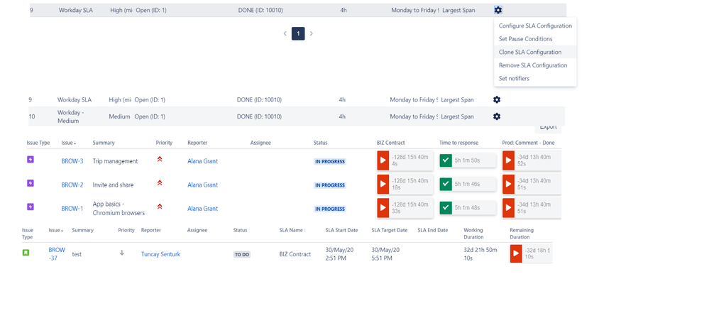The width and height of the screenshot is (709, 328).
Task: Click the Remaining Duration column header
Action: (x=522, y=234)
